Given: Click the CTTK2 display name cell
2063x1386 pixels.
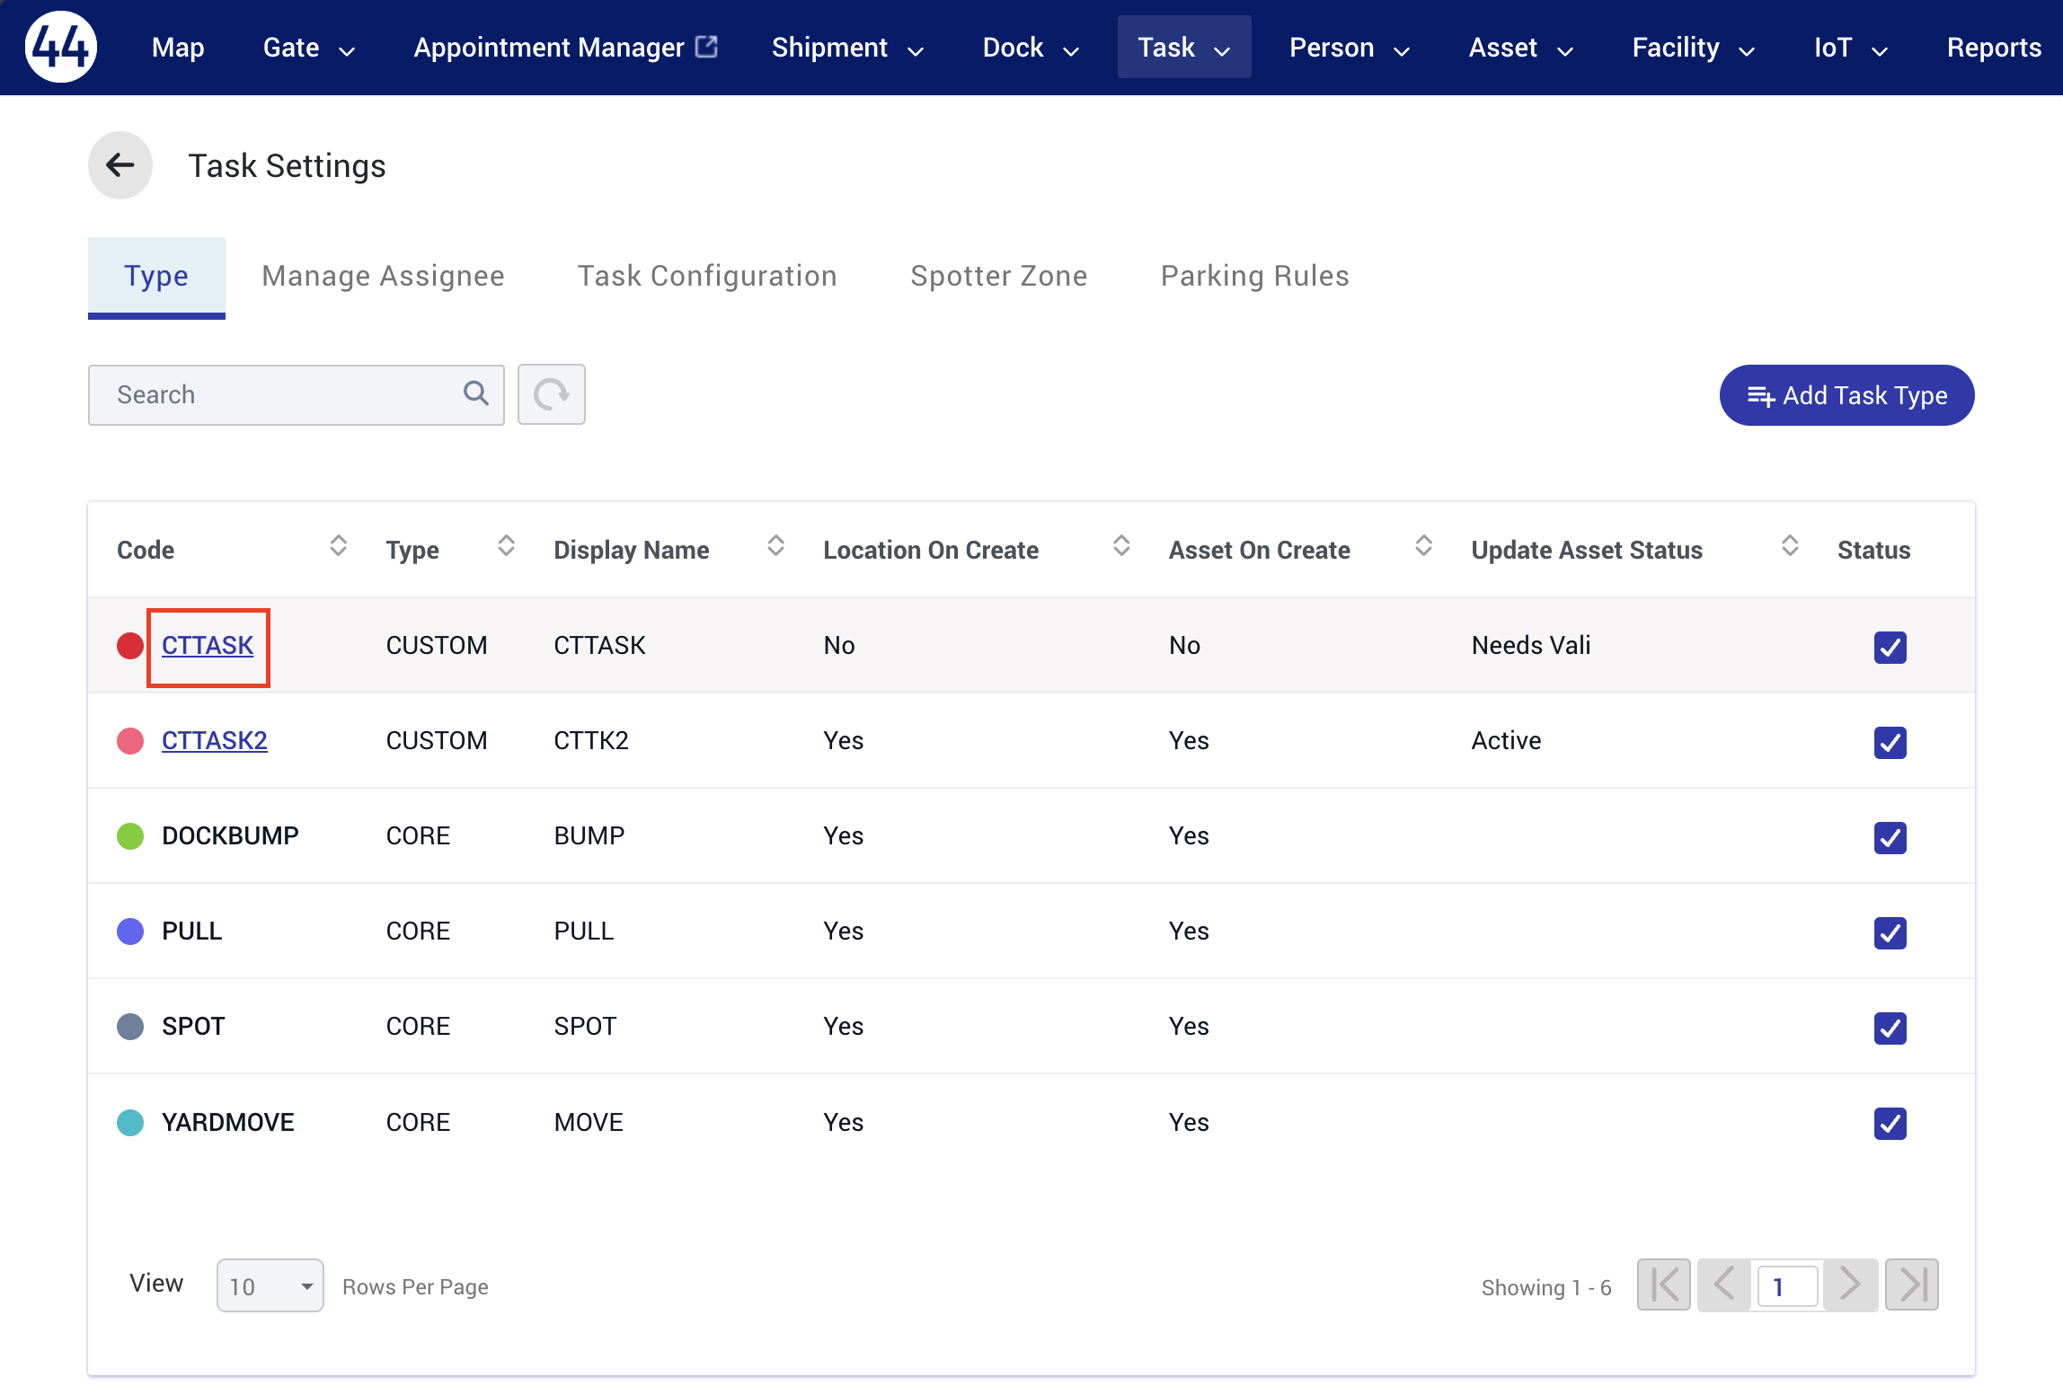Looking at the screenshot, I should point(591,741).
